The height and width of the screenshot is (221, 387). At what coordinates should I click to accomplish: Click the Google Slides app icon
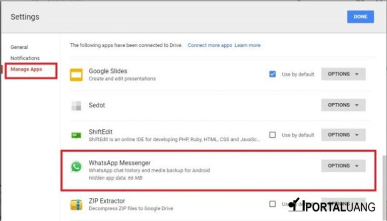(x=76, y=75)
